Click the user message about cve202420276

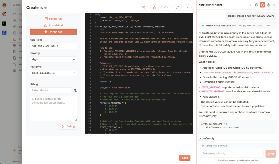coord(251,16)
